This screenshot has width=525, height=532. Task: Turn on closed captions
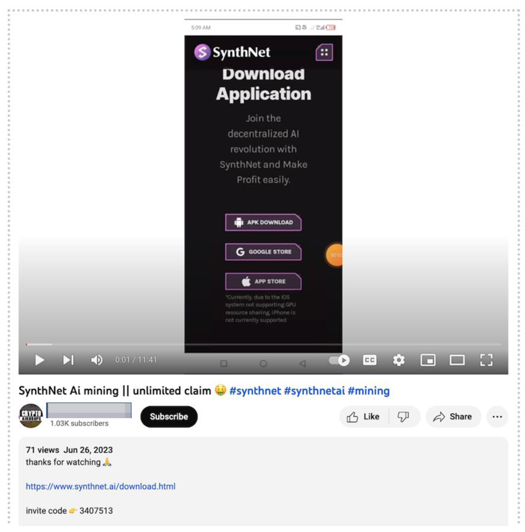tap(369, 360)
